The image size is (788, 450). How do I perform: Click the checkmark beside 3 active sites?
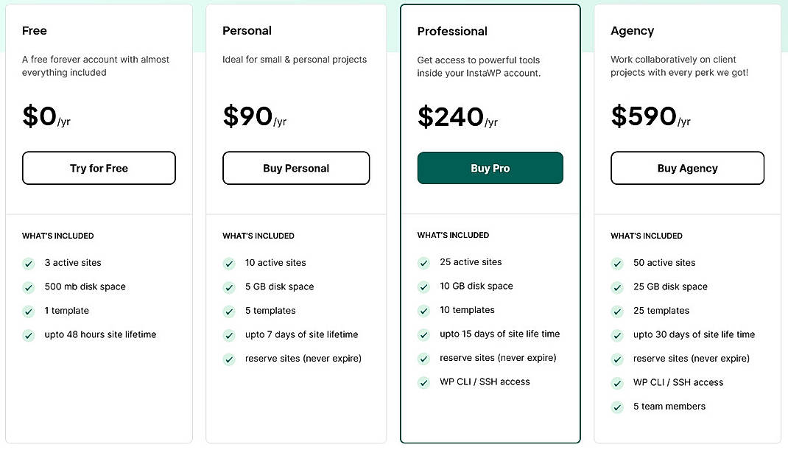pos(29,263)
